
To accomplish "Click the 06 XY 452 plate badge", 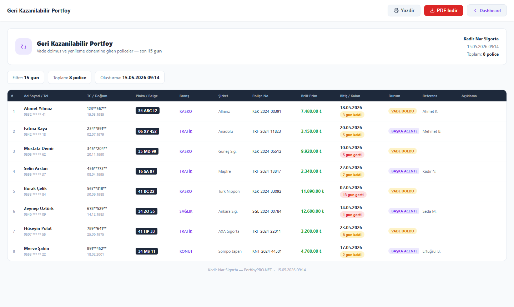I will coord(147,131).
